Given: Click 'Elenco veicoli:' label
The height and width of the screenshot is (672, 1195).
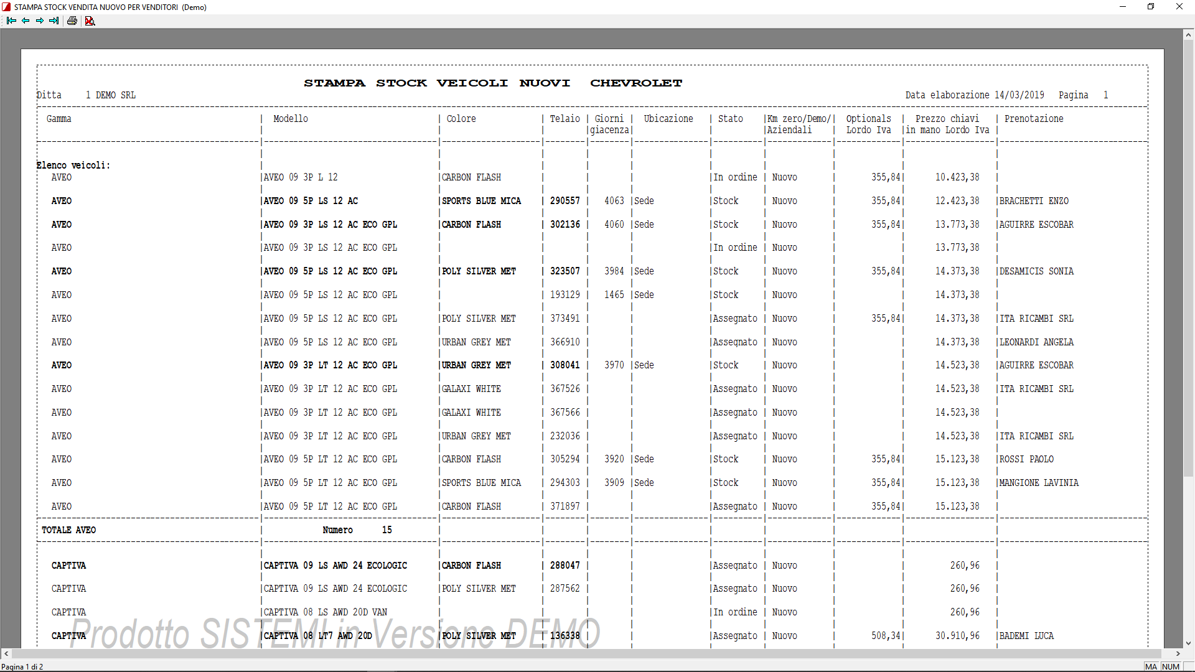Looking at the screenshot, I should click(73, 166).
